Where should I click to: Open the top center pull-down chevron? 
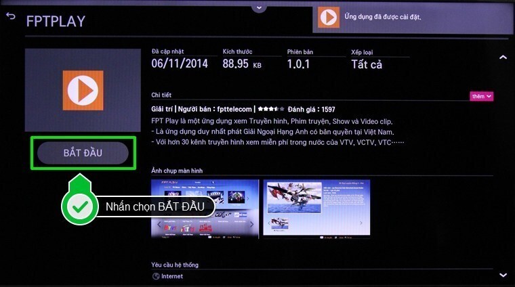pyautogui.click(x=257, y=7)
